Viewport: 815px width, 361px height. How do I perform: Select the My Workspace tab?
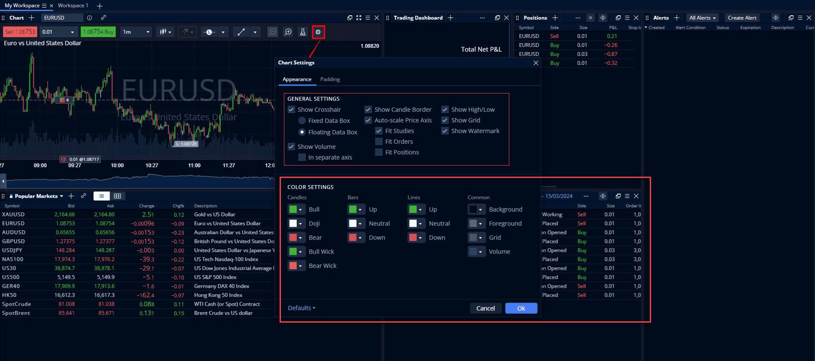[22, 6]
